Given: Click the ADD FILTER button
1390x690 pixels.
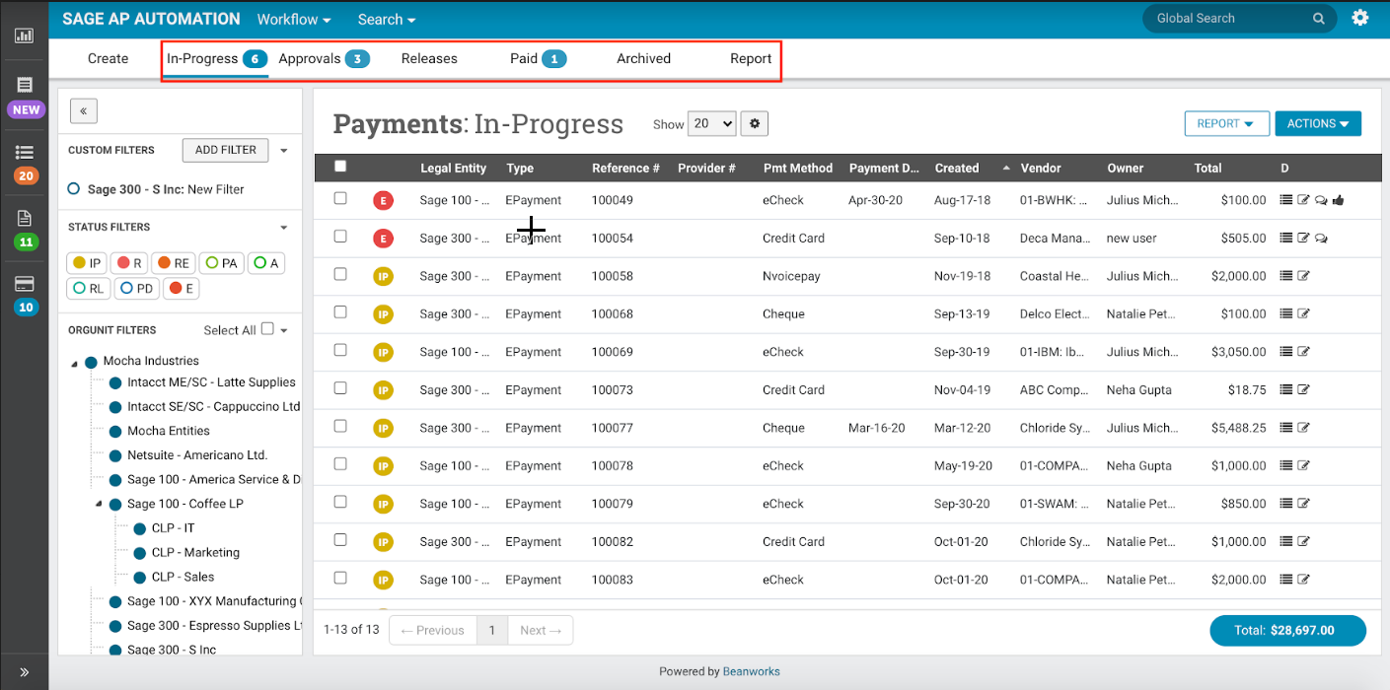Looking at the screenshot, I should [226, 150].
